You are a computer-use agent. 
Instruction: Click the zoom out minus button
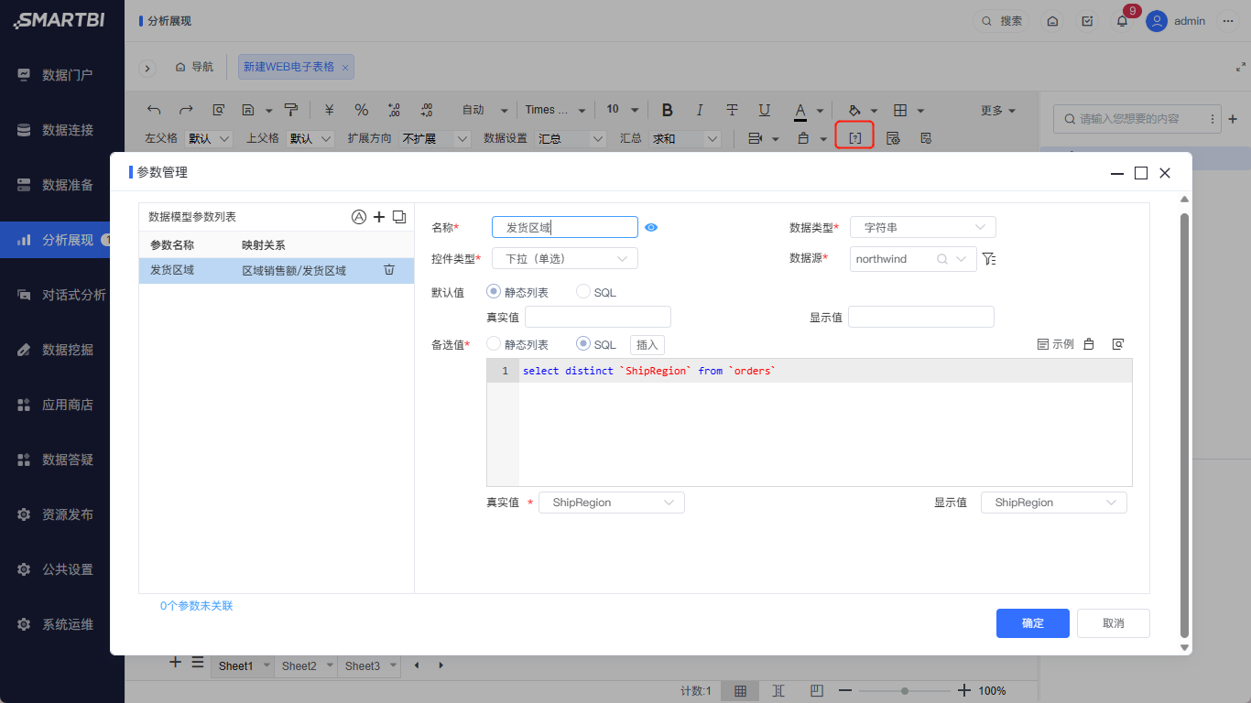845,691
